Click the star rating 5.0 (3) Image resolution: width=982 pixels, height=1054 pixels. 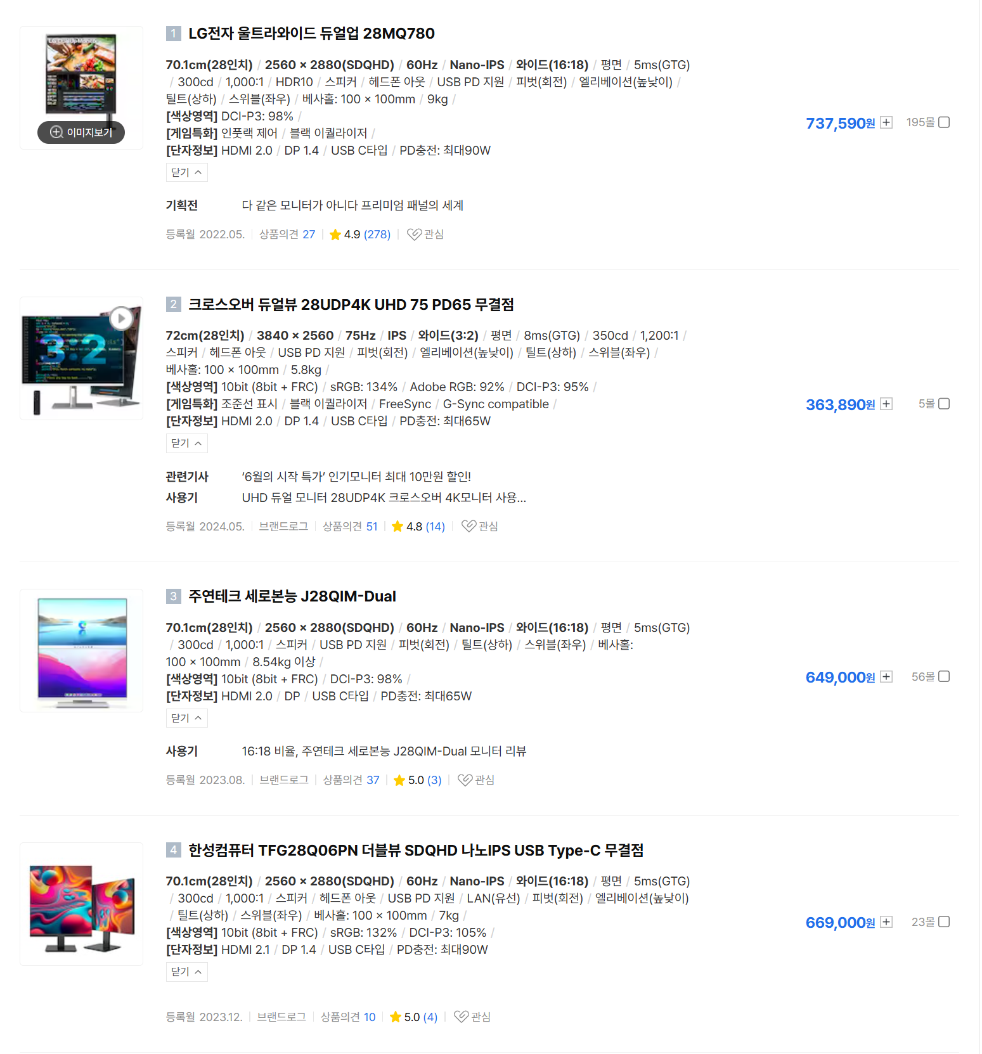[417, 780]
